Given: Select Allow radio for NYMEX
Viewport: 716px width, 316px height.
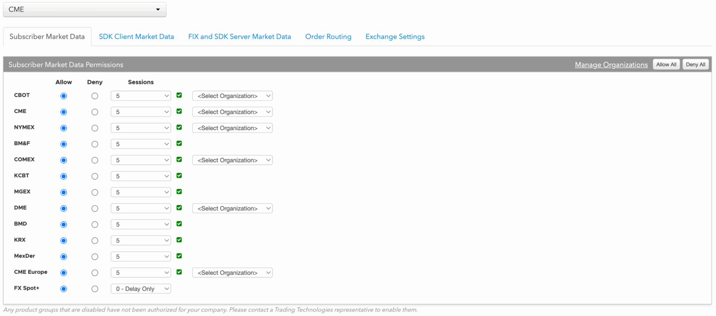Looking at the screenshot, I should pos(64,128).
